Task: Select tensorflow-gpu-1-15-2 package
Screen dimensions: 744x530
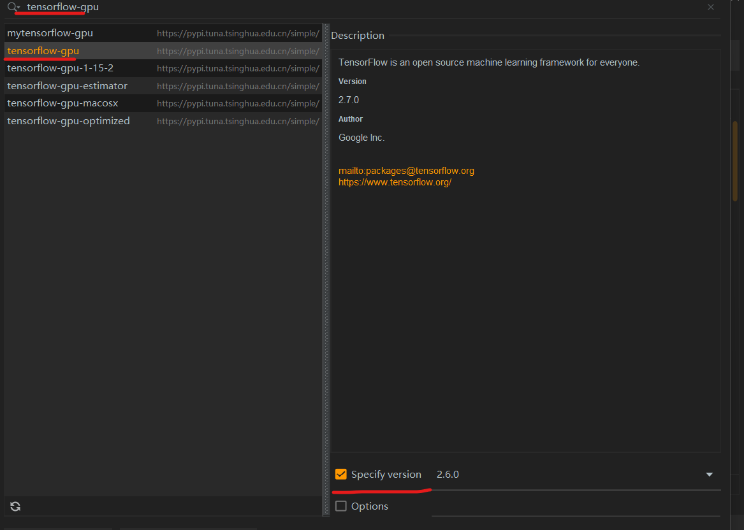Action: click(163, 68)
